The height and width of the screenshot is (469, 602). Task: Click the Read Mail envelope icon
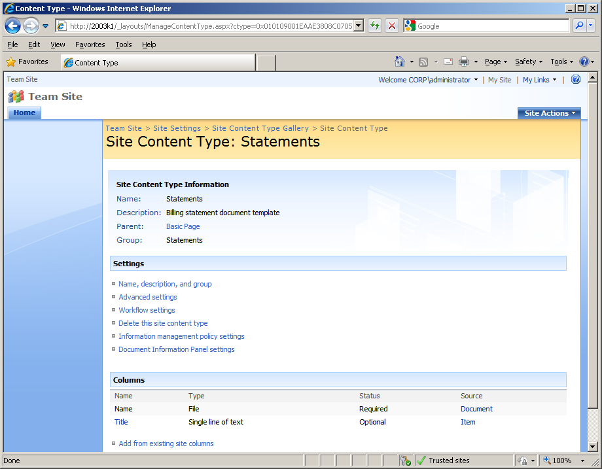(x=448, y=61)
